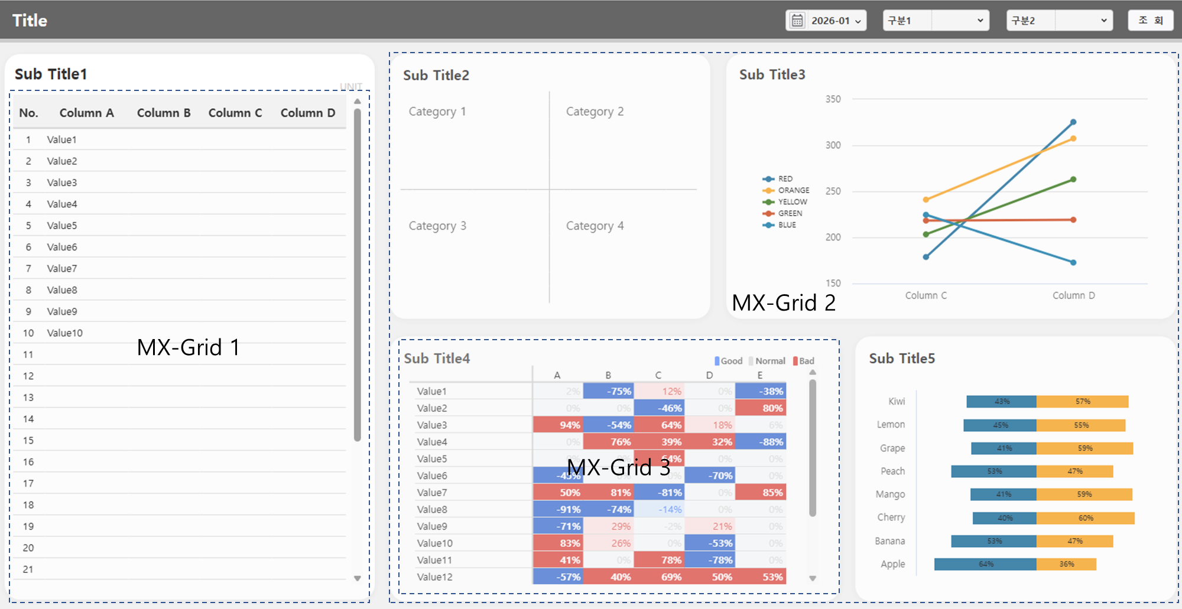The height and width of the screenshot is (609, 1182).
Task: Click the heatmap scroll up arrow
Action: point(813,373)
